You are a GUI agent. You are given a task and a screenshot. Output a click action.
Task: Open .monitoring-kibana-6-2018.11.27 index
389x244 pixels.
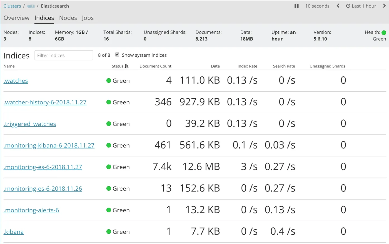(49, 145)
